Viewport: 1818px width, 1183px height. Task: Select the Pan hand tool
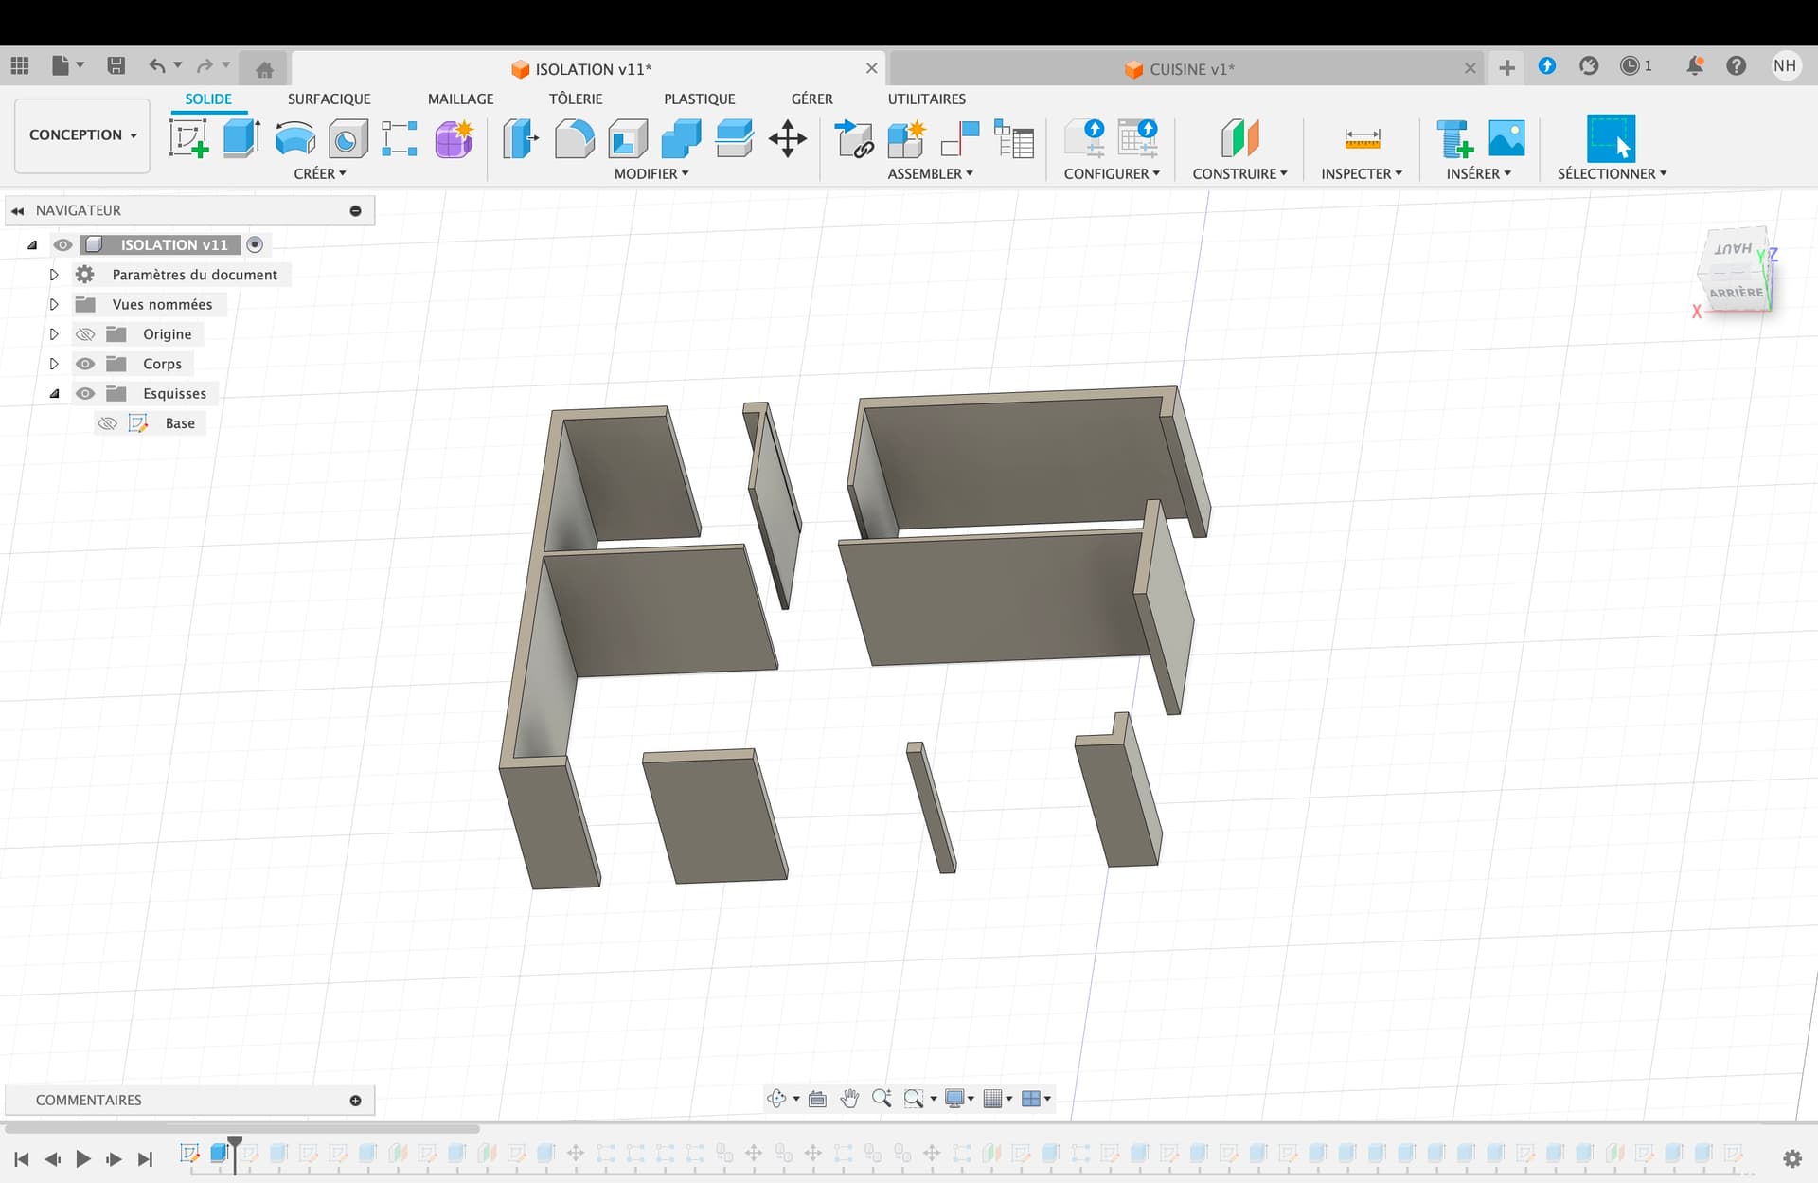click(849, 1099)
